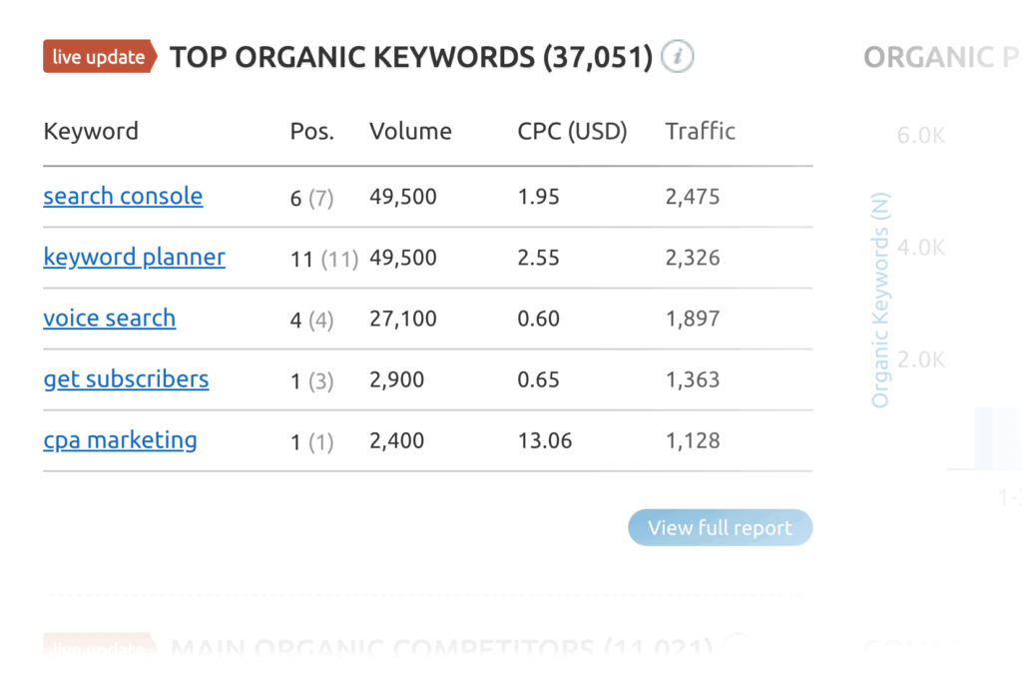
Task: Open the search console keyword link
Action: tap(123, 196)
